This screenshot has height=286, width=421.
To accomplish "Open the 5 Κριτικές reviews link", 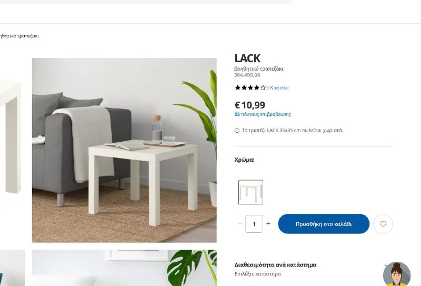I will pos(277,87).
